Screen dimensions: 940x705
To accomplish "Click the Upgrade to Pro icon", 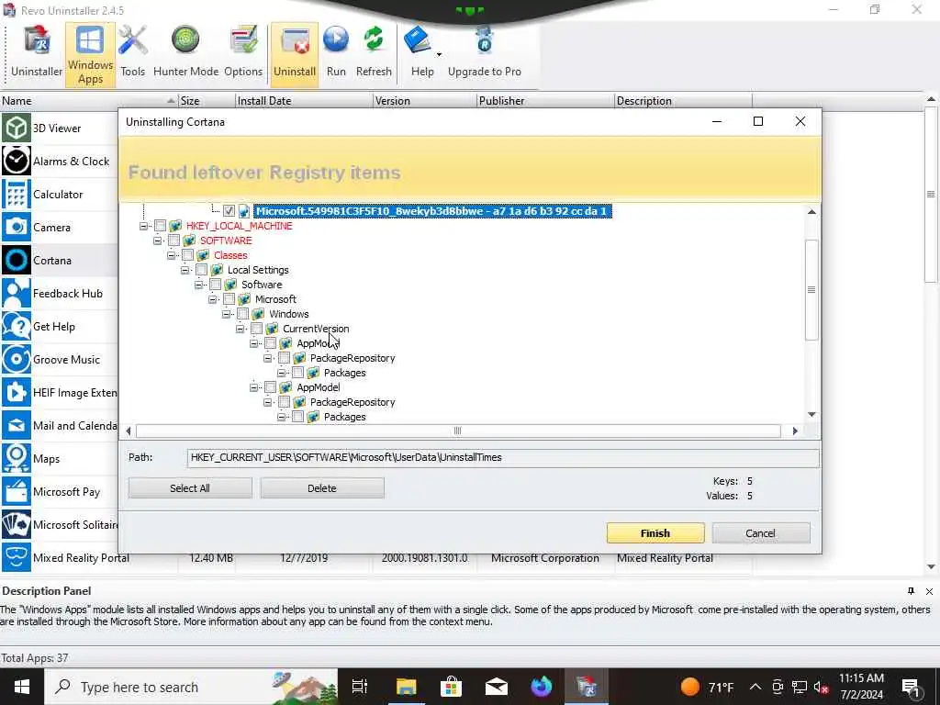I will click(x=485, y=54).
